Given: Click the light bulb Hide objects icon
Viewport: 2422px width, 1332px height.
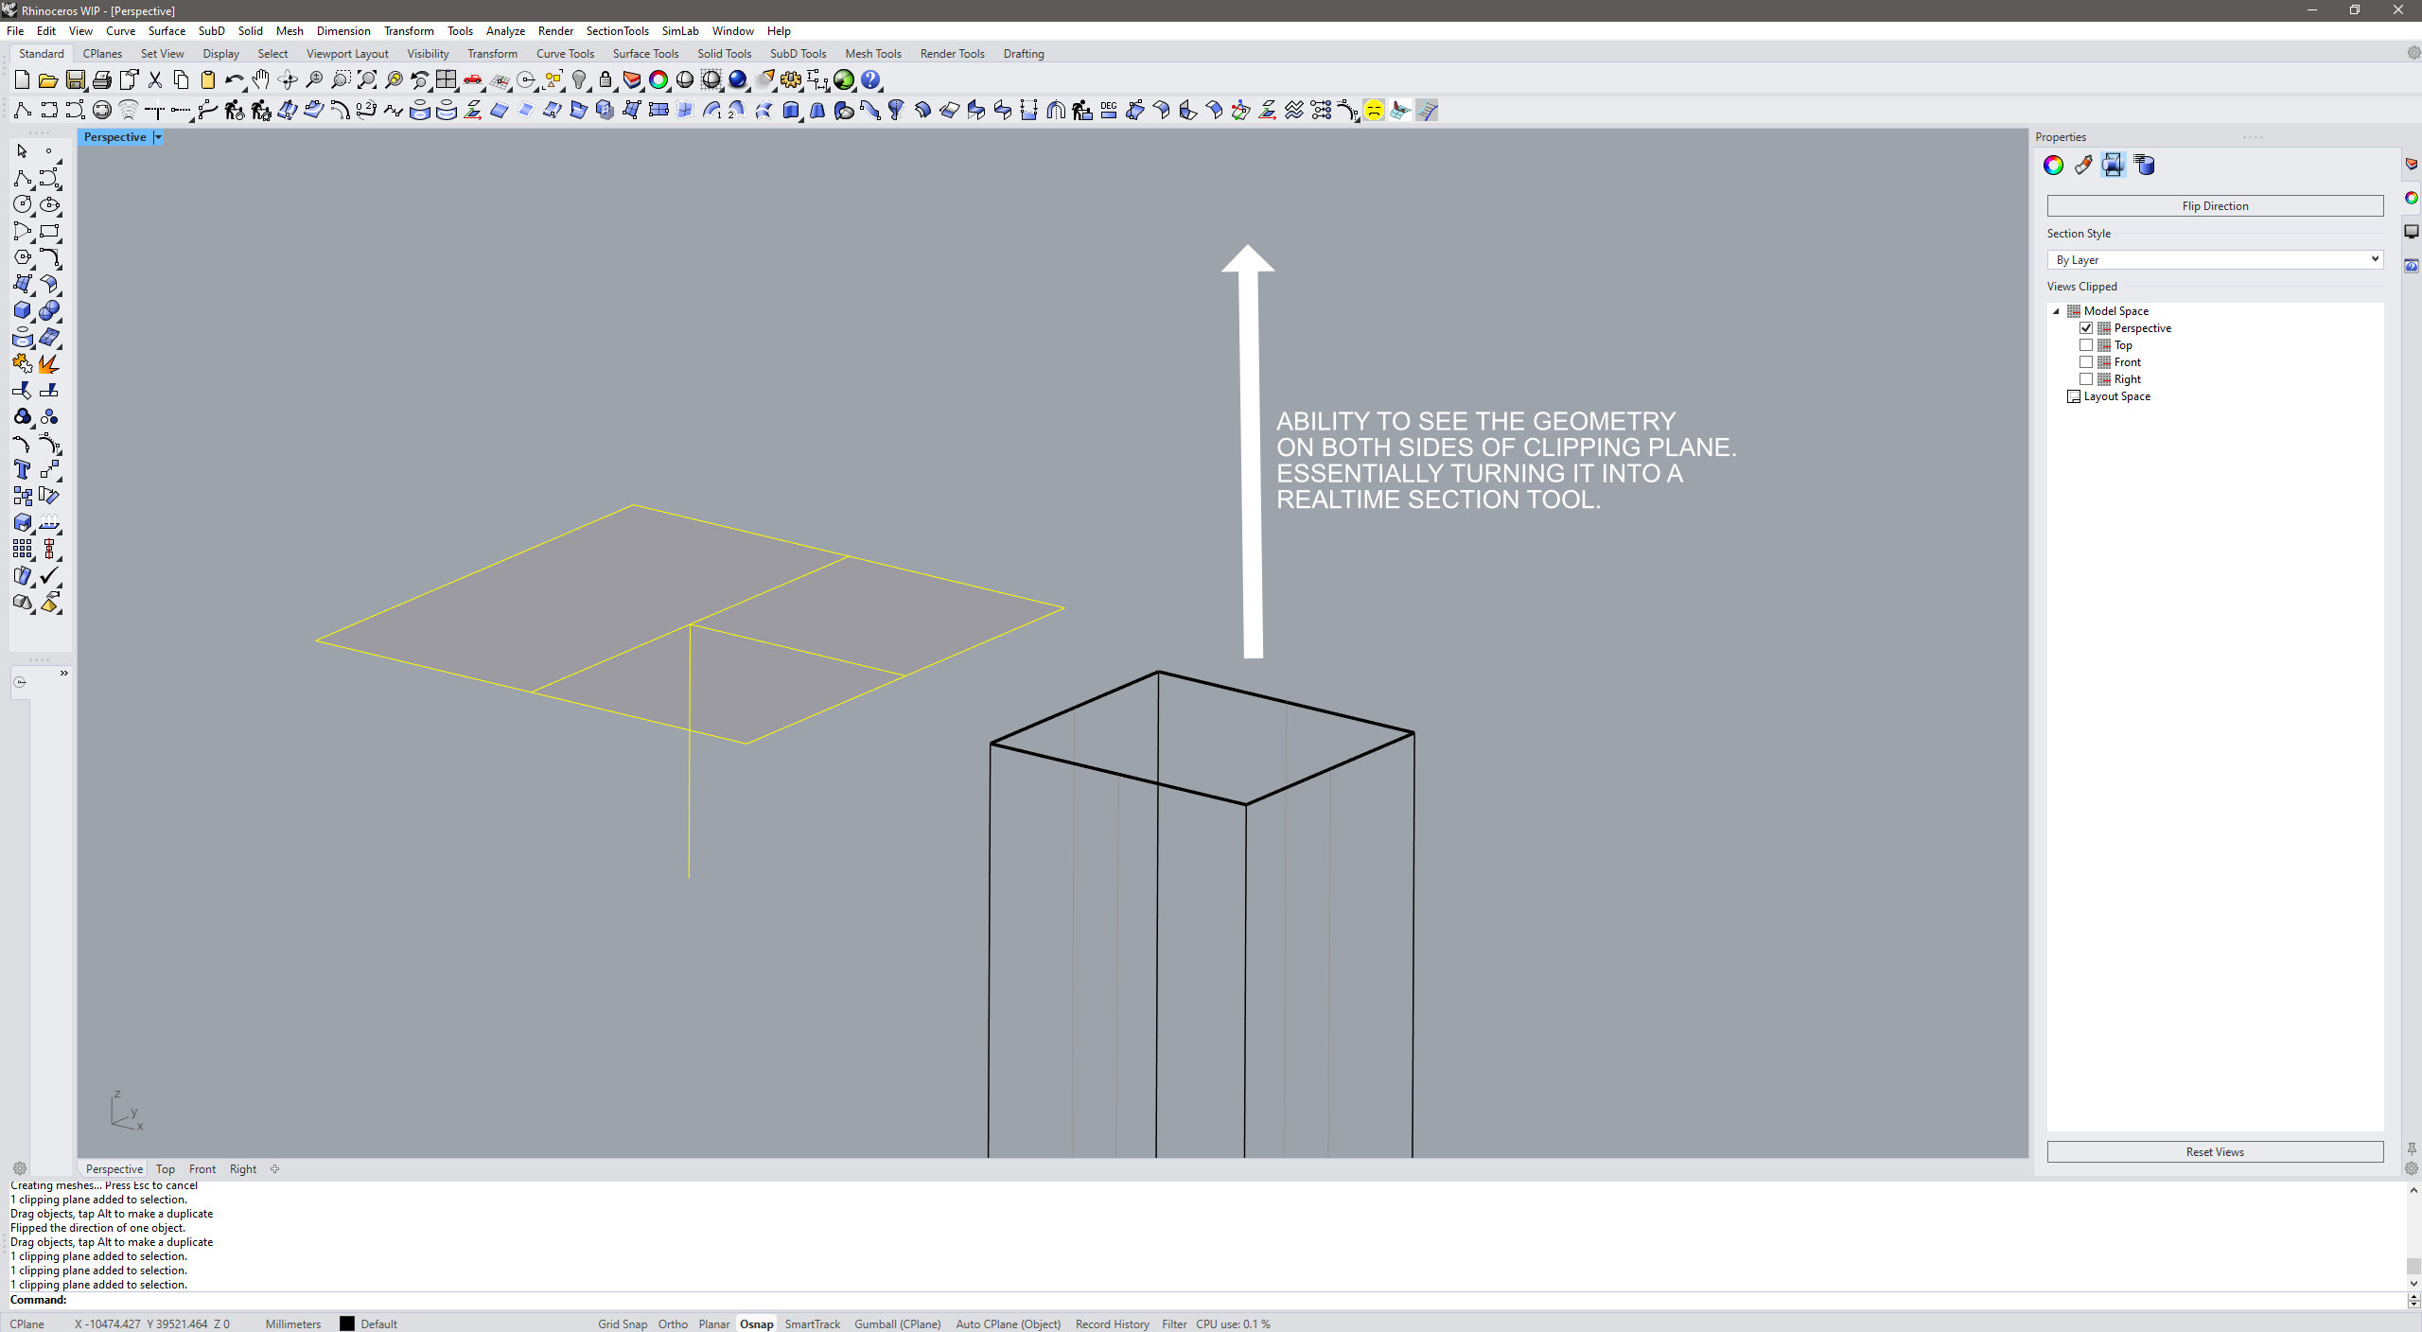Looking at the screenshot, I should coord(580,80).
